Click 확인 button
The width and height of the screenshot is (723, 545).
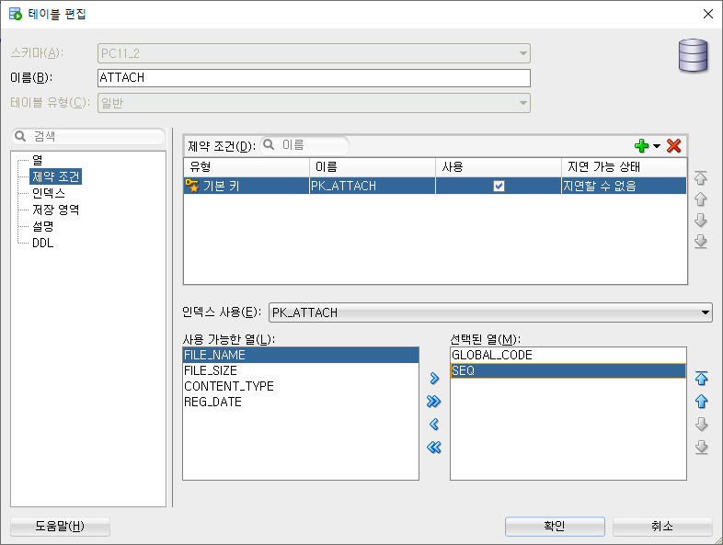click(555, 526)
